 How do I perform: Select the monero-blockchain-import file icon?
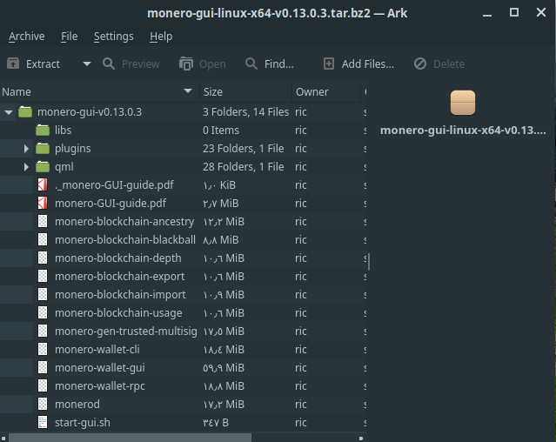[x=43, y=295]
